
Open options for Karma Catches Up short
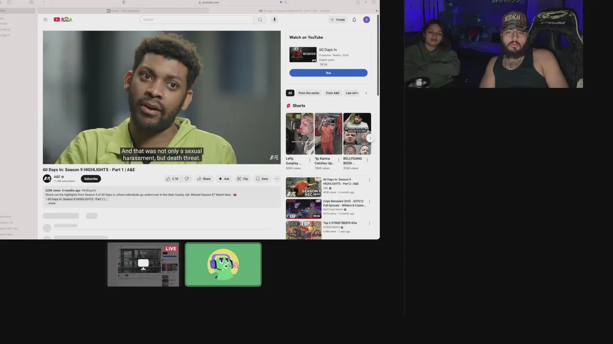click(x=339, y=160)
